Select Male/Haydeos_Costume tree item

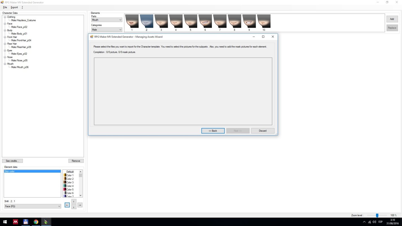pos(23,20)
